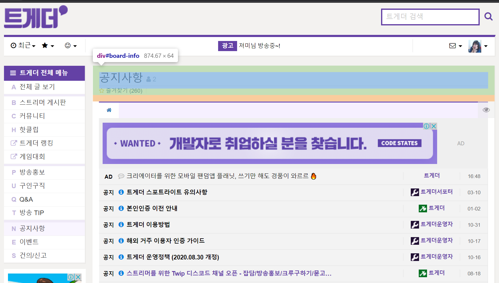The image size is (499, 283).
Task: Open 구인구직 menu item
Action: [44, 186]
